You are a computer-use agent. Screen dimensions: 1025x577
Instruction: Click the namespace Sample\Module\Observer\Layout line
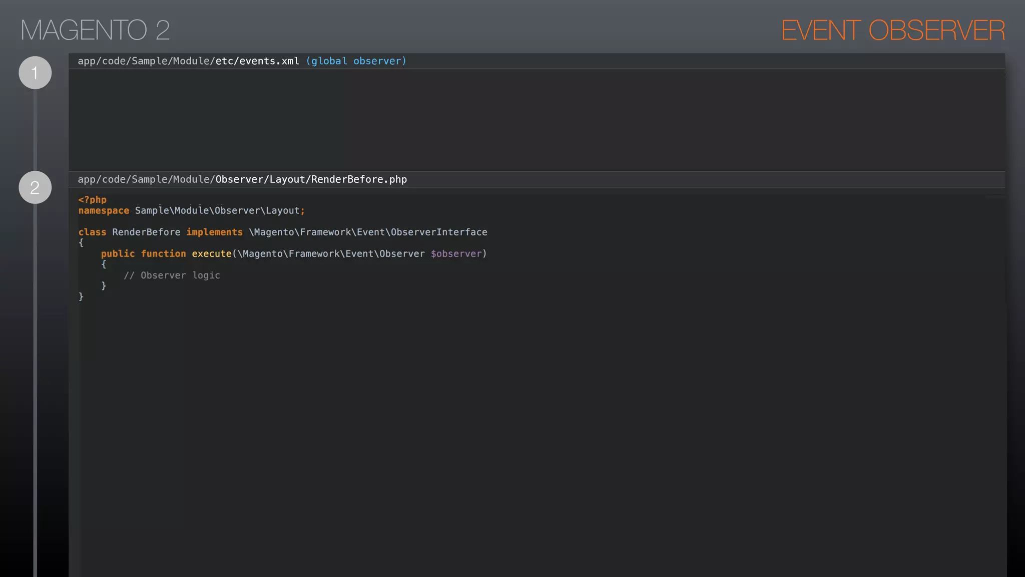pyautogui.click(x=192, y=210)
